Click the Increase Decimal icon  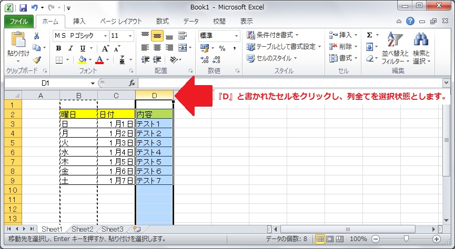point(205,60)
